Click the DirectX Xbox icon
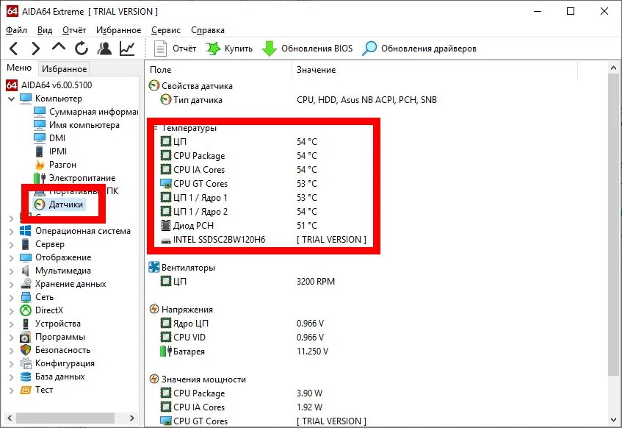The width and height of the screenshot is (622, 428). click(26, 310)
